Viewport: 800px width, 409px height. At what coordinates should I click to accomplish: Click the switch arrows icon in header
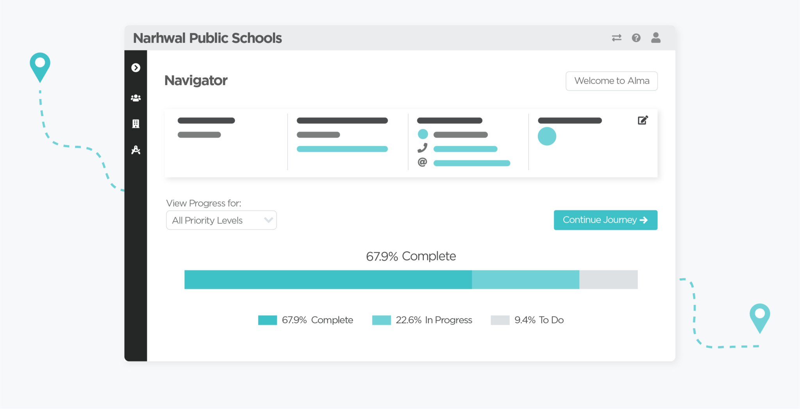coord(616,38)
